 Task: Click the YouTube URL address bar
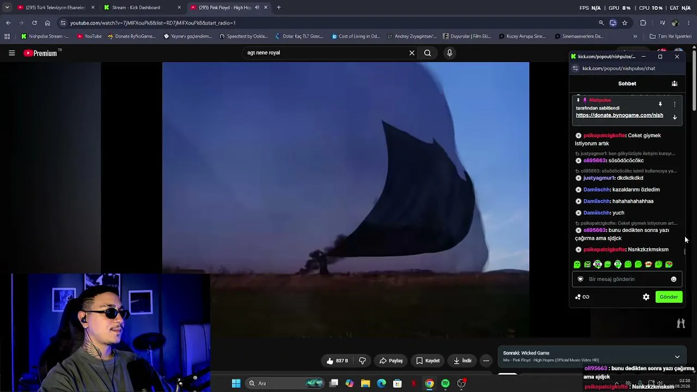[x=327, y=23]
